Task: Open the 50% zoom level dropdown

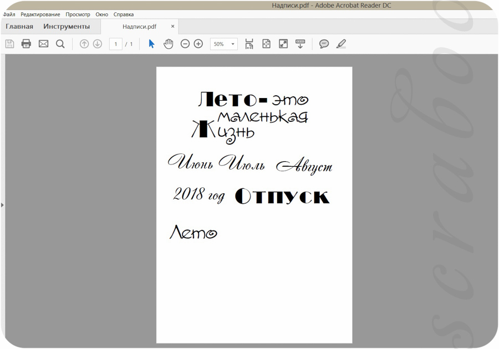Action: tap(224, 44)
